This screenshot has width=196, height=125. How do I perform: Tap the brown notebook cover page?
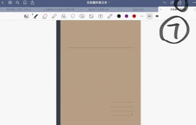click(99, 72)
